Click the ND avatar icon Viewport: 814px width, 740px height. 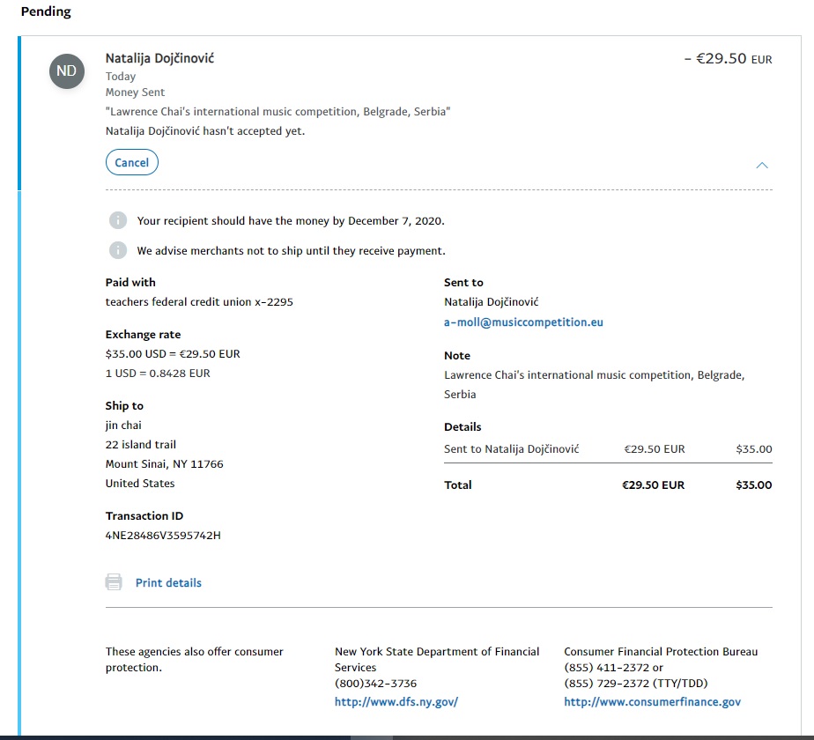coord(67,70)
